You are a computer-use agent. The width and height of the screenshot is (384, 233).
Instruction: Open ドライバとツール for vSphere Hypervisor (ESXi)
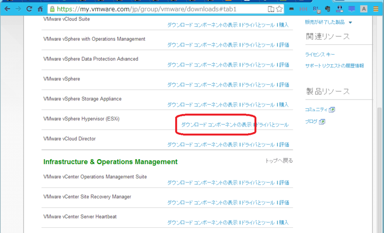click(272, 125)
